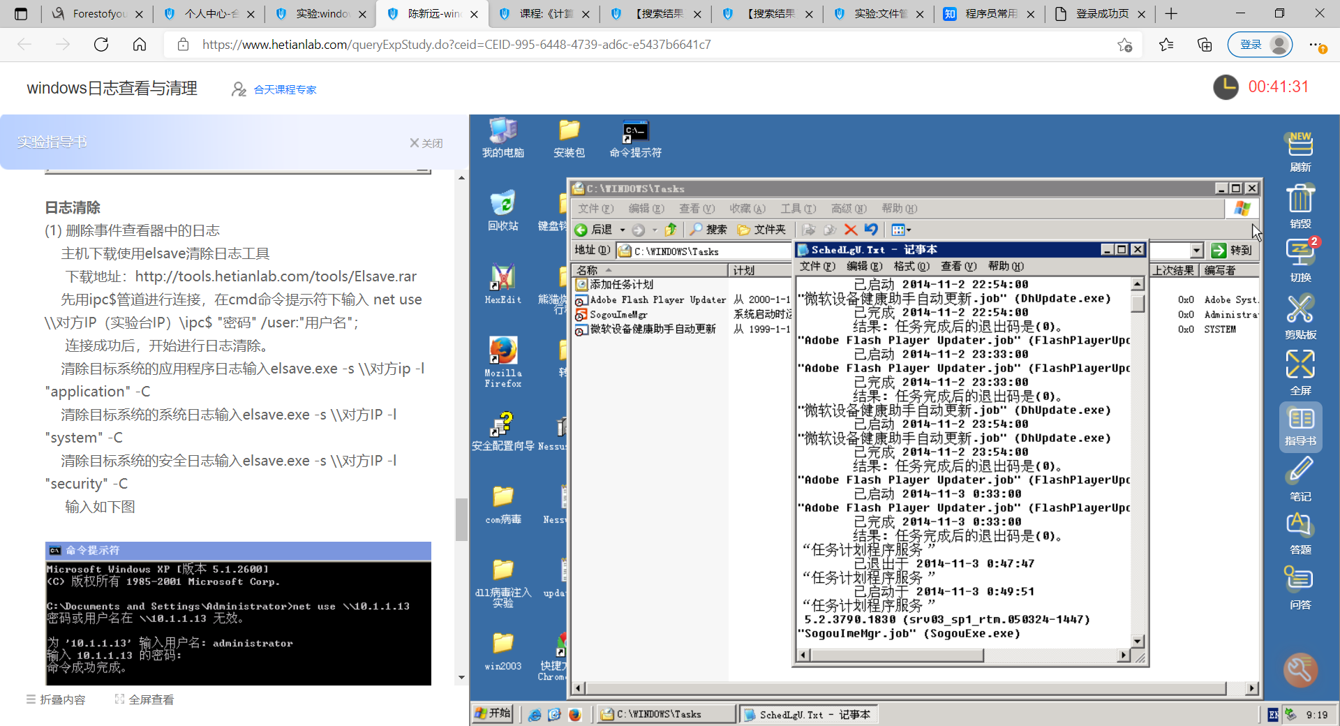Select the com病毒 folder icon
The height and width of the screenshot is (726, 1340).
click(x=502, y=505)
